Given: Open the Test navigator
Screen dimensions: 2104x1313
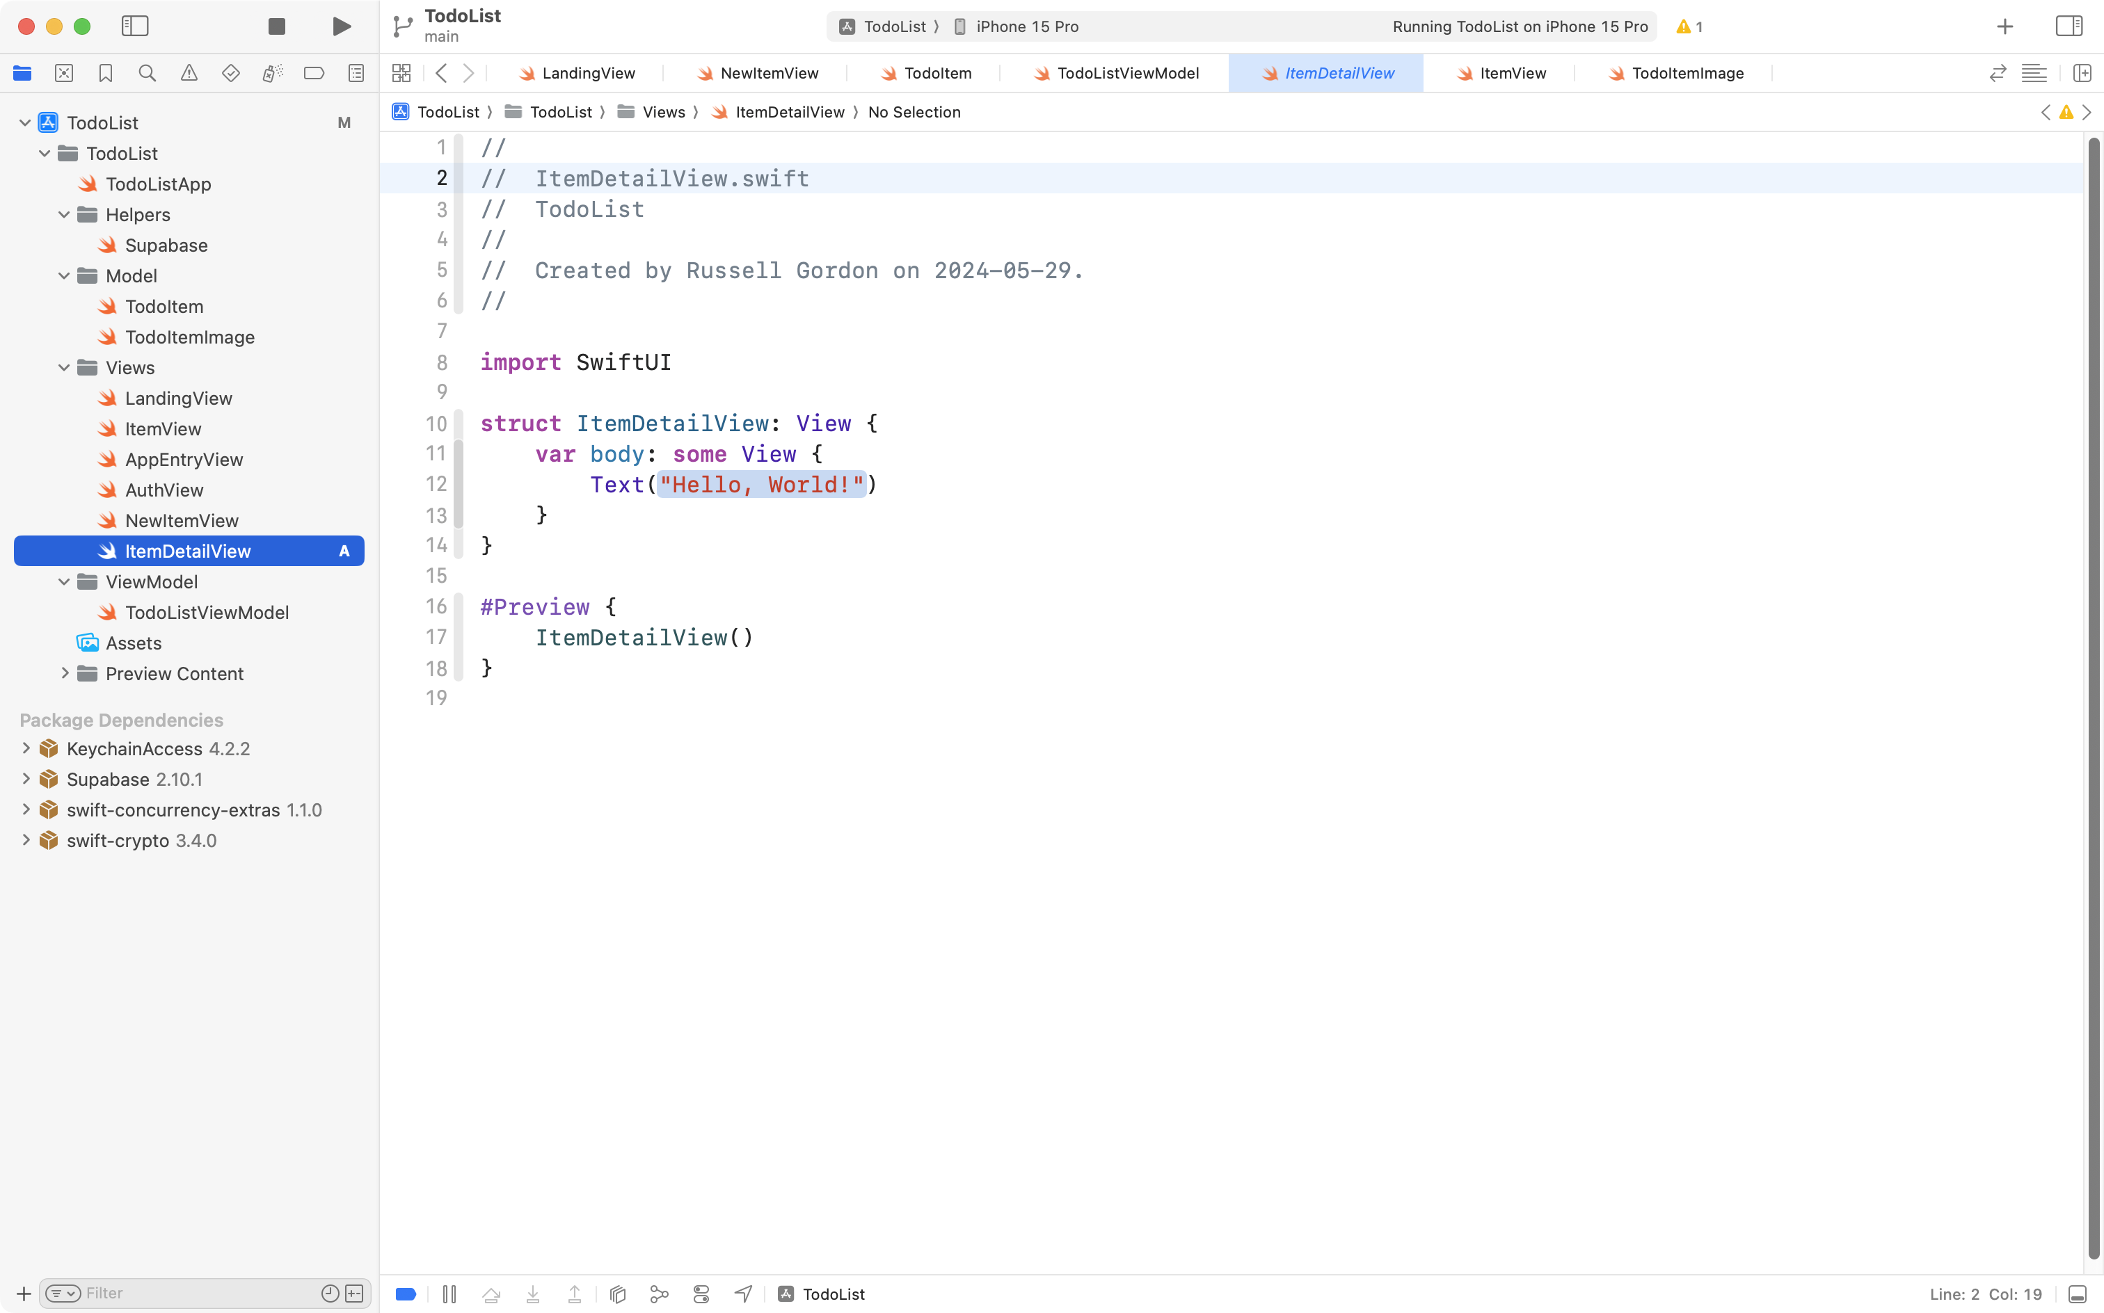Looking at the screenshot, I should pos(230,73).
